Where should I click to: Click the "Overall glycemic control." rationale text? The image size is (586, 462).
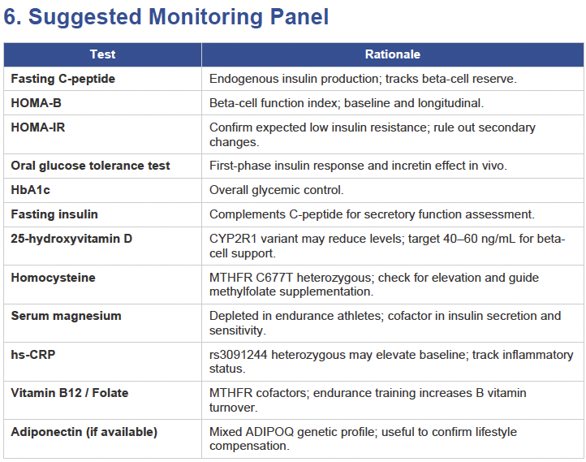coord(276,190)
